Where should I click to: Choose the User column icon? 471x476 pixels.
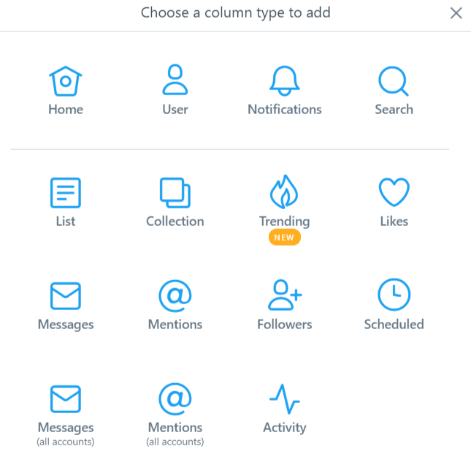click(175, 80)
